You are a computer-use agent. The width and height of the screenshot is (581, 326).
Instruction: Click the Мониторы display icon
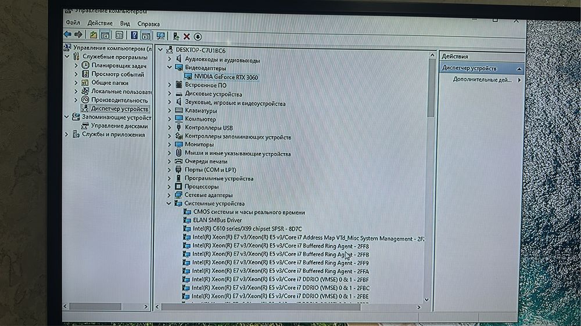(x=178, y=144)
